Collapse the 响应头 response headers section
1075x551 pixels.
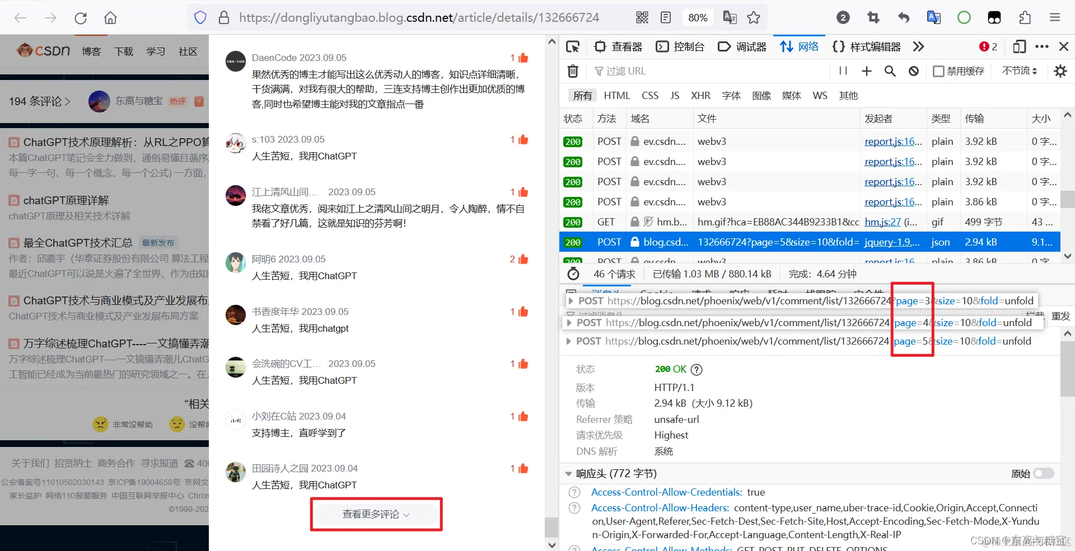click(x=569, y=473)
